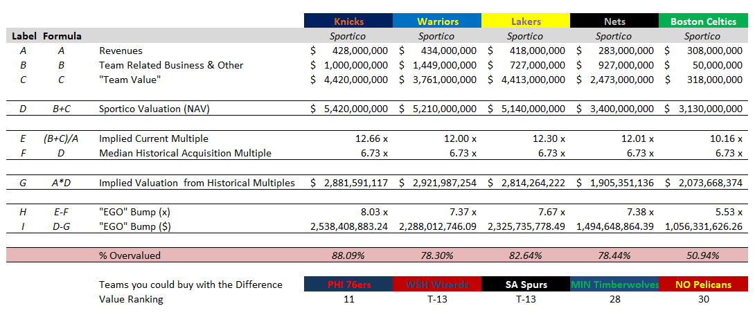Select the SA Spurs cell
Viewport: 755px width, 315px height.
click(x=526, y=285)
